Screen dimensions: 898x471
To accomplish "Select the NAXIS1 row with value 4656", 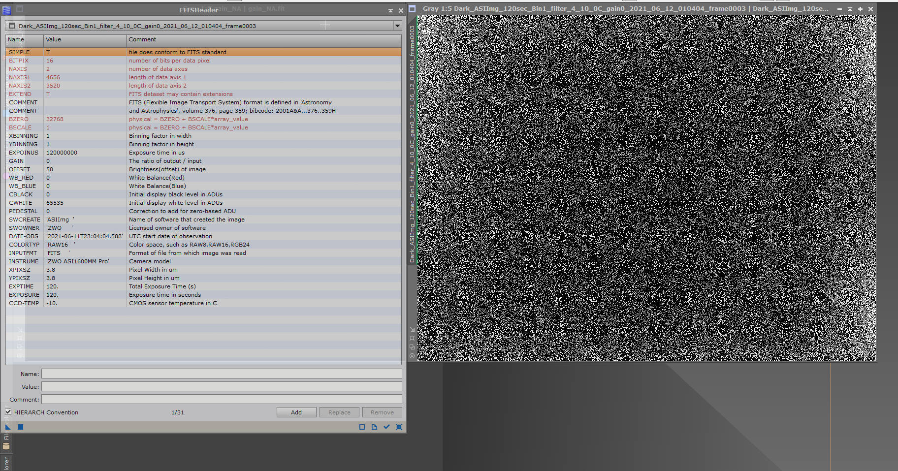I will 203,77.
